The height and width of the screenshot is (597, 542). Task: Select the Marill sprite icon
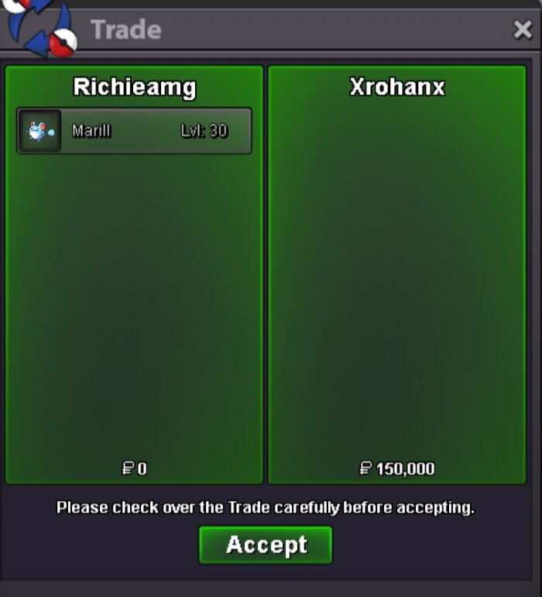pos(40,131)
